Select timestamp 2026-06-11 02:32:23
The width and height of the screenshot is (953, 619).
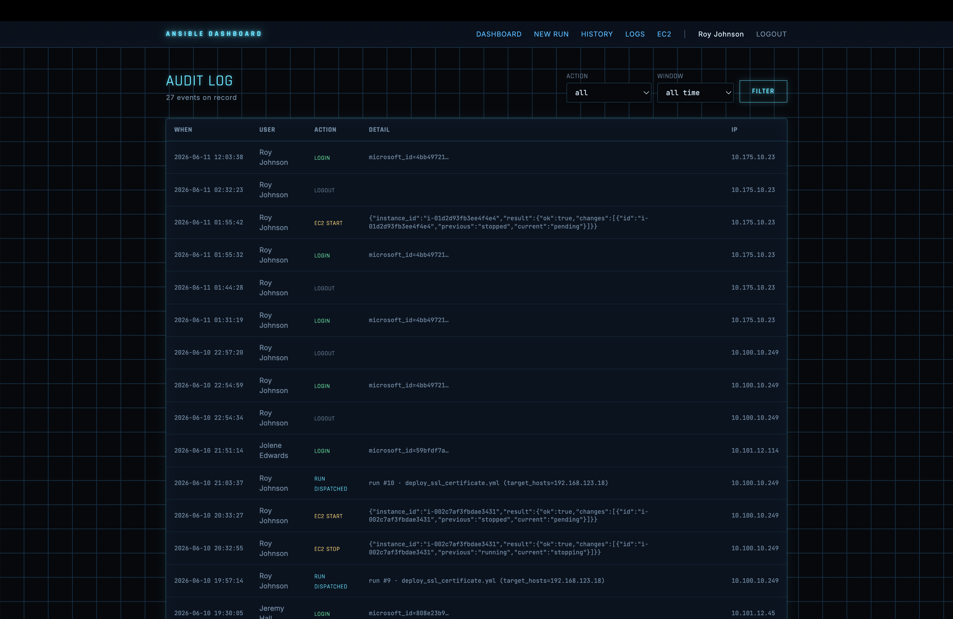tap(209, 190)
